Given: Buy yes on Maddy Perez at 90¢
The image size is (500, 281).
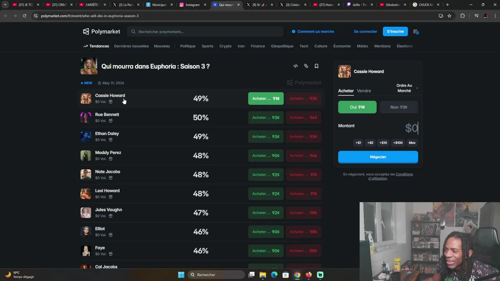Looking at the screenshot, I should coord(266,156).
